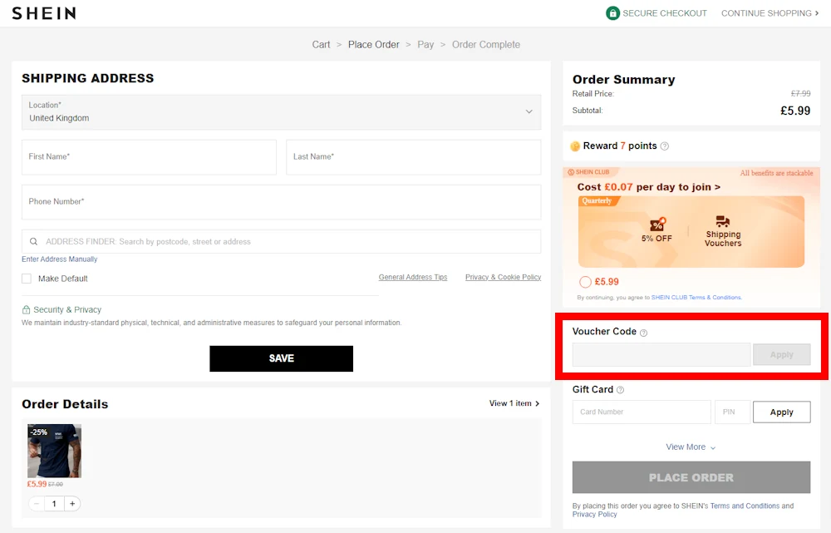The image size is (831, 533).
Task: Select Place Order breadcrumb step
Action: (374, 45)
